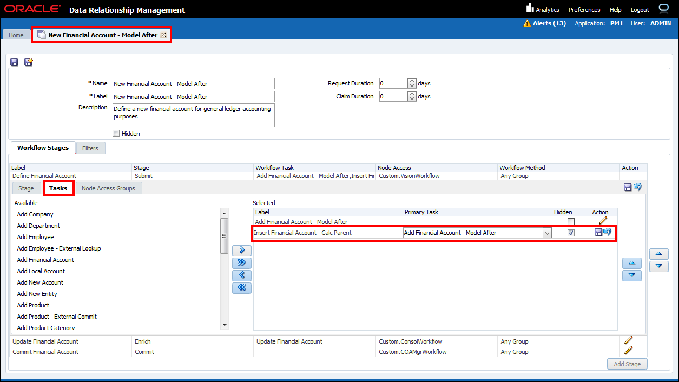
Task: Click the Logout link
Action: click(640, 10)
